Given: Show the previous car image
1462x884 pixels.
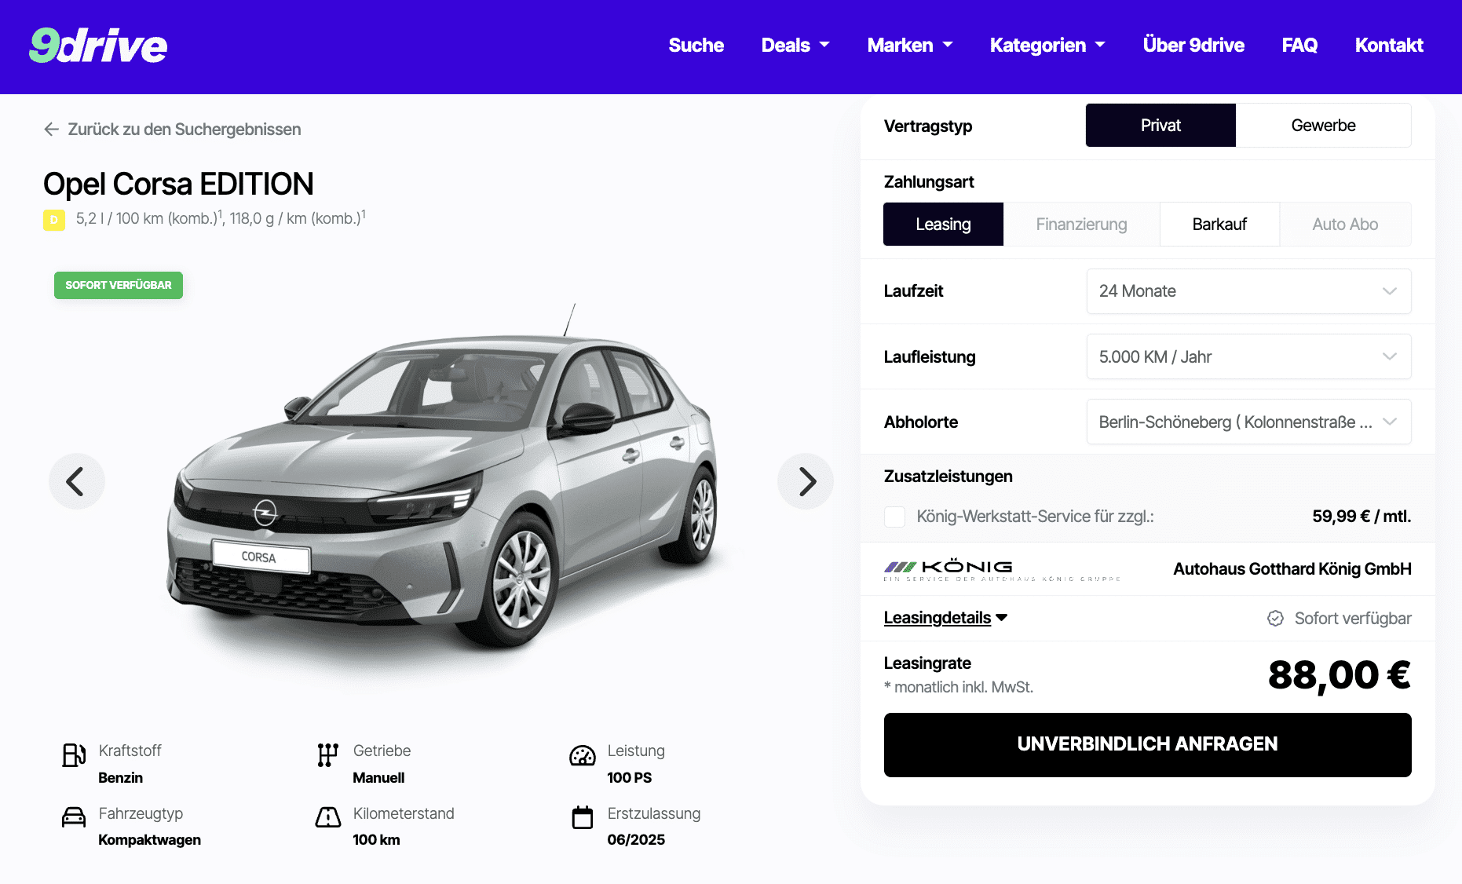Looking at the screenshot, I should point(77,481).
